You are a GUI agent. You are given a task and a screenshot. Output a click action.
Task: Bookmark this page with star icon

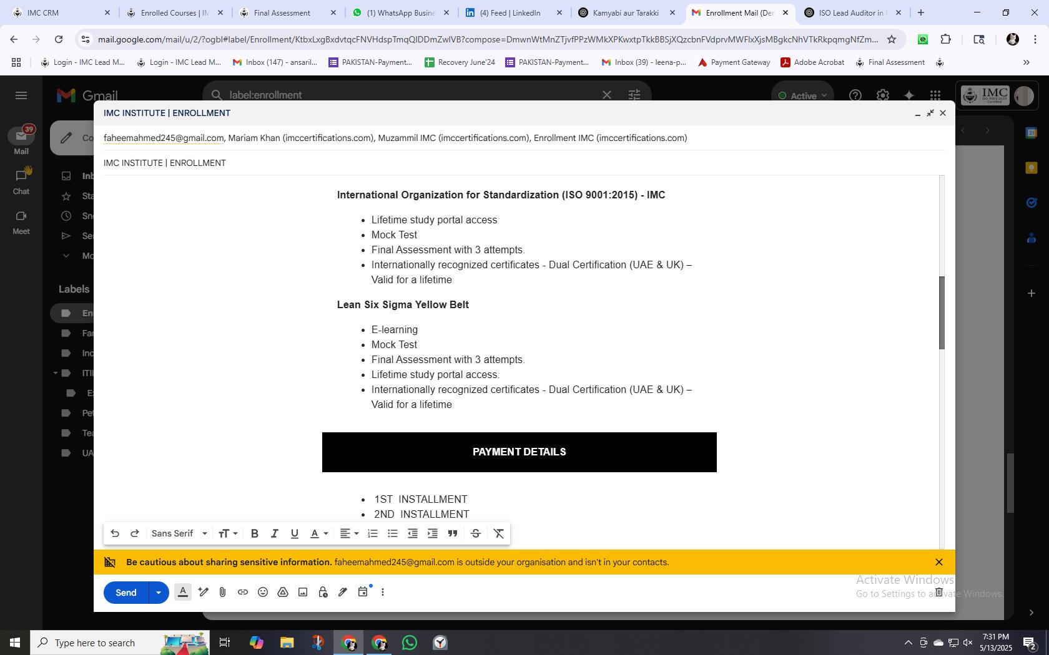pyautogui.click(x=892, y=39)
